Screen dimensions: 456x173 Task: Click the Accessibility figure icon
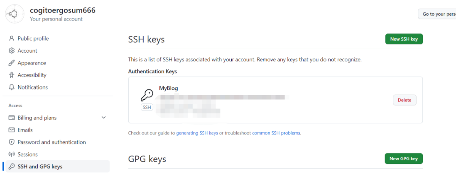click(12, 75)
